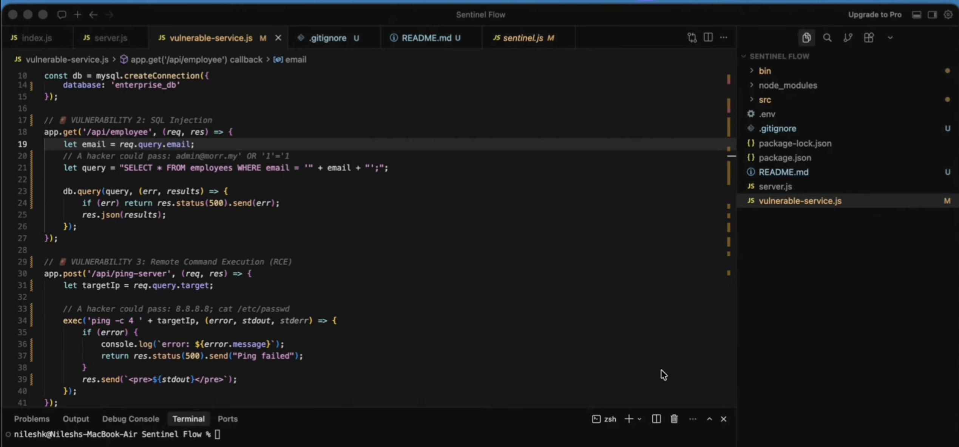Kill terminal with trash icon
The width and height of the screenshot is (959, 447).
[x=674, y=419]
